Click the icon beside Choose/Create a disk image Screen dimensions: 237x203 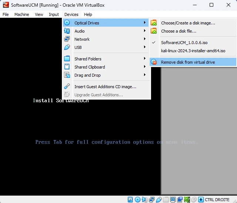pos(154,23)
